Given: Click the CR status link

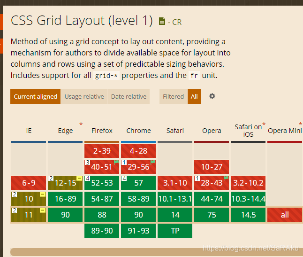Looking at the screenshot, I should 177,22.
